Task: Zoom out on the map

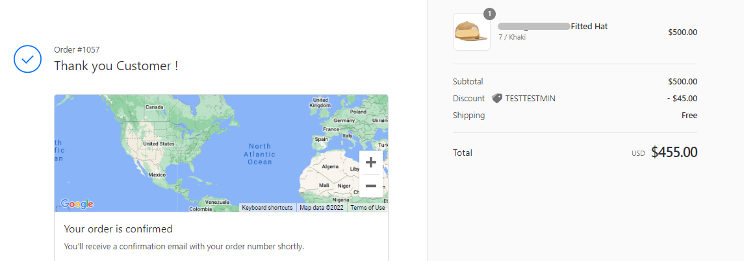Action: pyautogui.click(x=371, y=186)
